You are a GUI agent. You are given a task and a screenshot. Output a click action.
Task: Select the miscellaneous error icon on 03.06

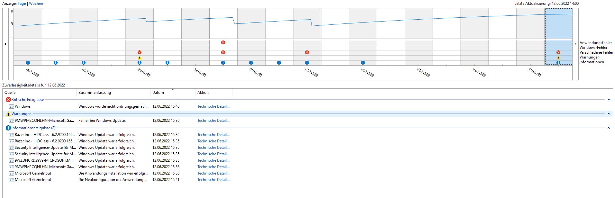pyautogui.click(x=307, y=52)
